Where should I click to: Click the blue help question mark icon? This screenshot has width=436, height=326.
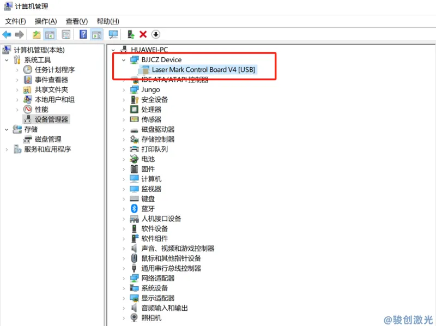coord(83,34)
